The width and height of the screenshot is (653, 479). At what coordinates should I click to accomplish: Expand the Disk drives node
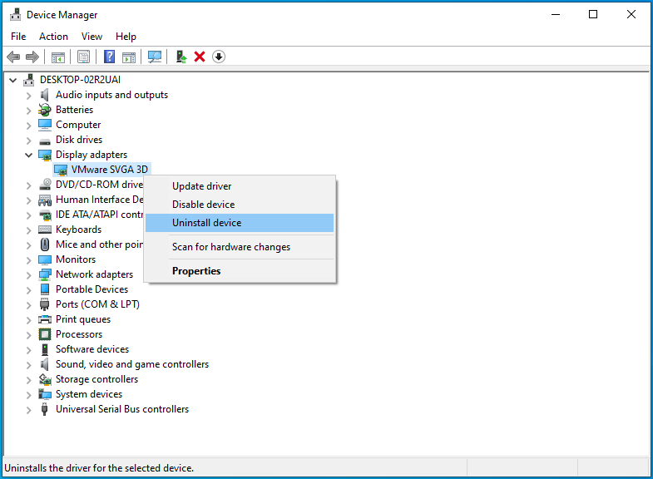pos(29,141)
